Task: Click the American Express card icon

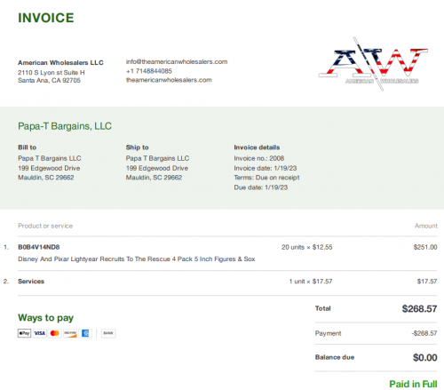Action: pos(85,333)
